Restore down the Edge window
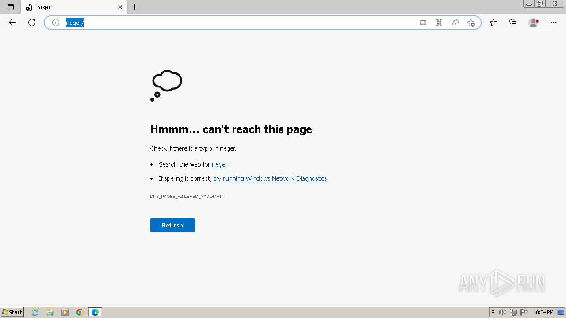566x318 pixels. pos(540,4)
